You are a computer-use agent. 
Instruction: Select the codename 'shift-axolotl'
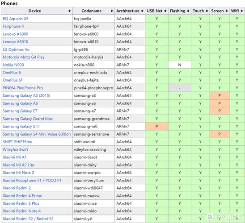click(x=84, y=142)
